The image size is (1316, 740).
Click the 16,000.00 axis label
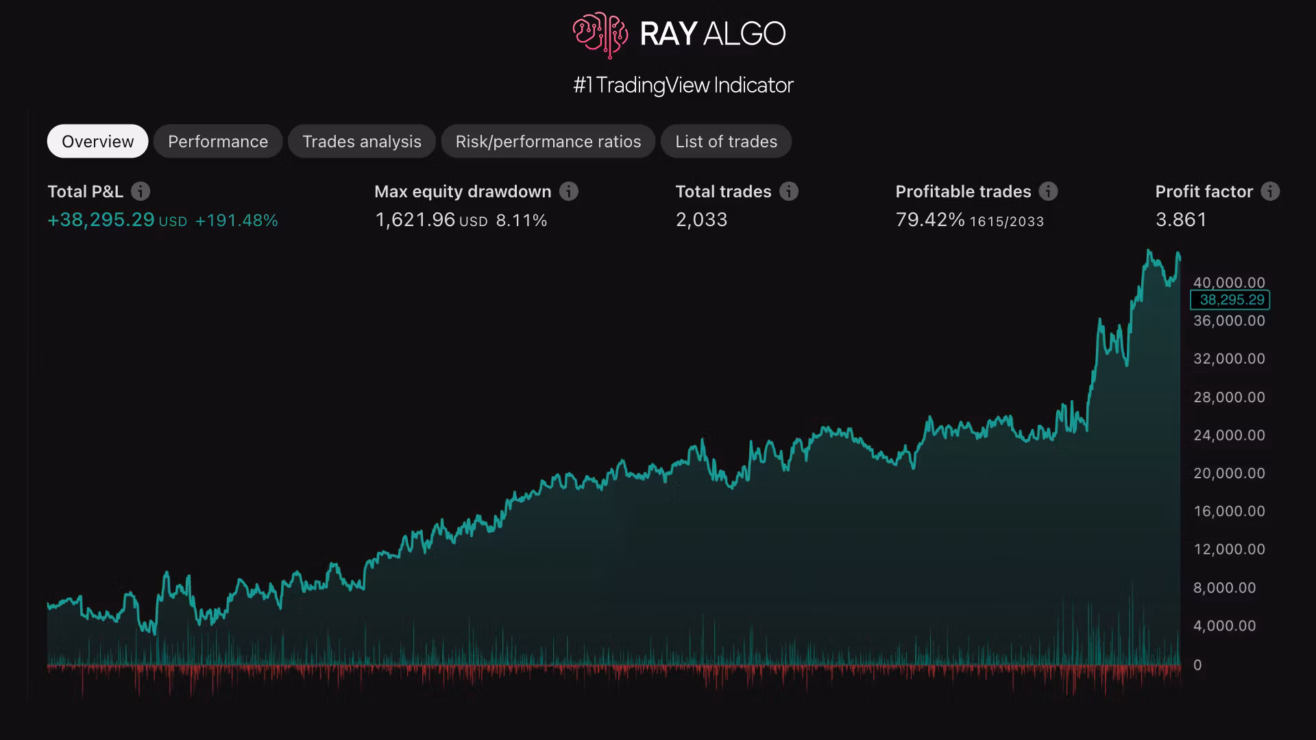point(1230,511)
